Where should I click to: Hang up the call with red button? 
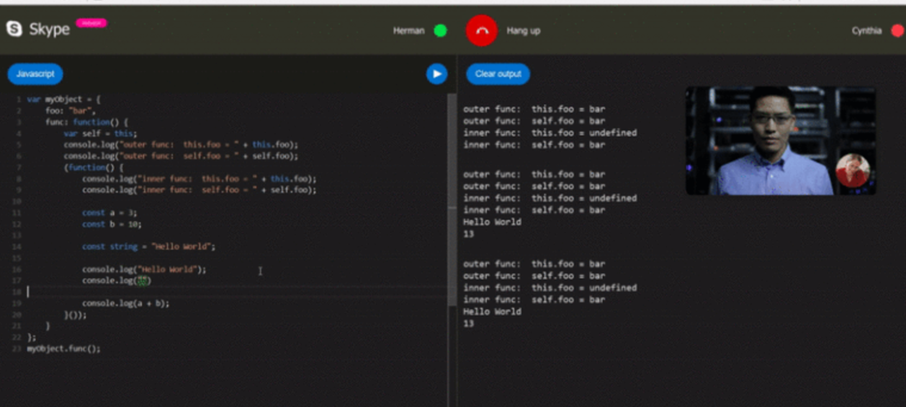(x=482, y=30)
